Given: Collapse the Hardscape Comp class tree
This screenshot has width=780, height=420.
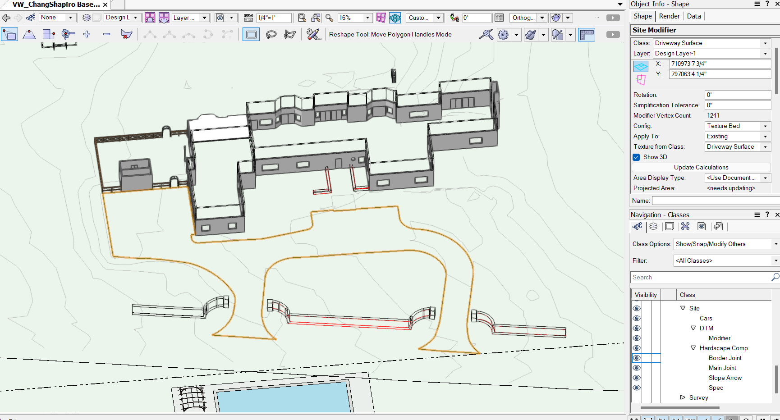Looking at the screenshot, I should click(693, 348).
